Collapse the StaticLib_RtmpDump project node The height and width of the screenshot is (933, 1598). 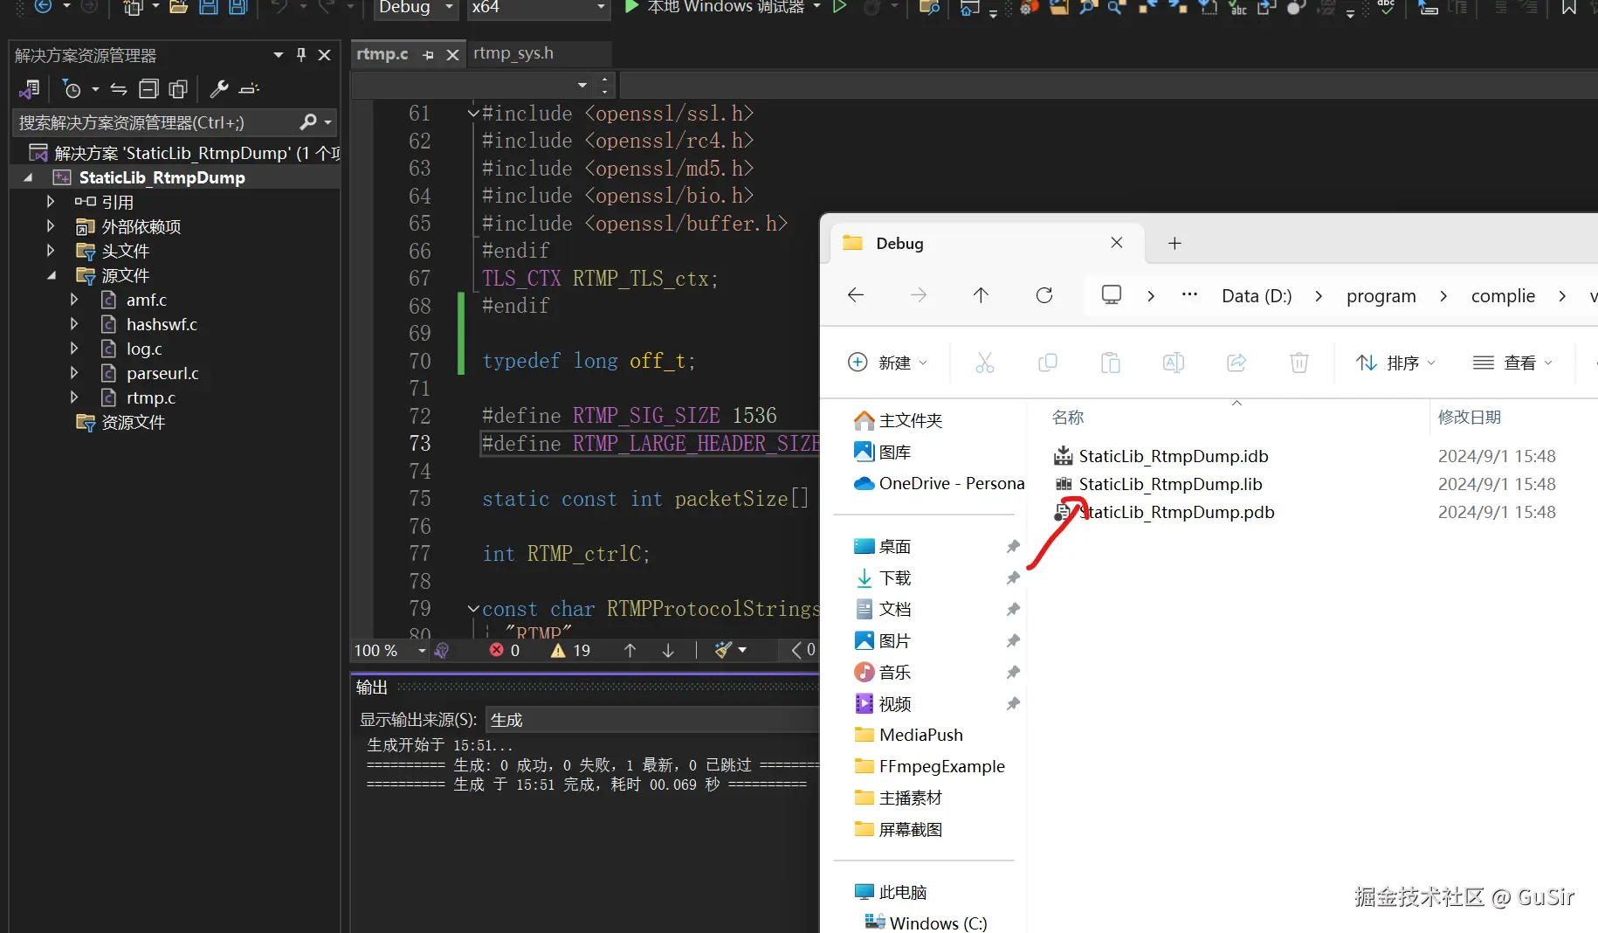pyautogui.click(x=28, y=177)
